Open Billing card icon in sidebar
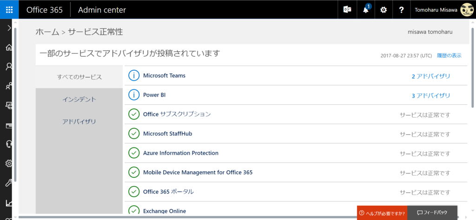 (x=9, y=125)
